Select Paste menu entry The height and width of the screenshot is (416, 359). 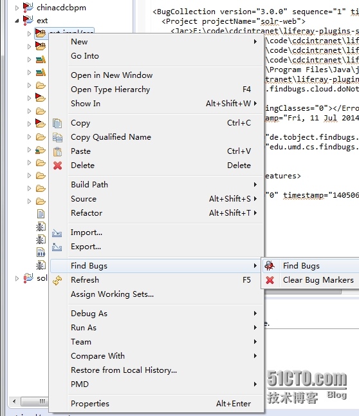click(x=166, y=151)
